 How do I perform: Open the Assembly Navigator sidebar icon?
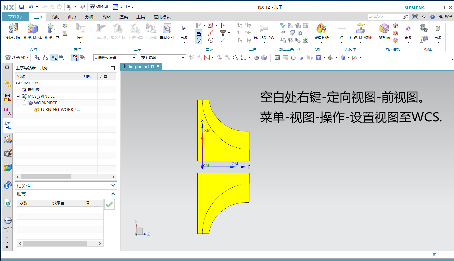[8, 83]
